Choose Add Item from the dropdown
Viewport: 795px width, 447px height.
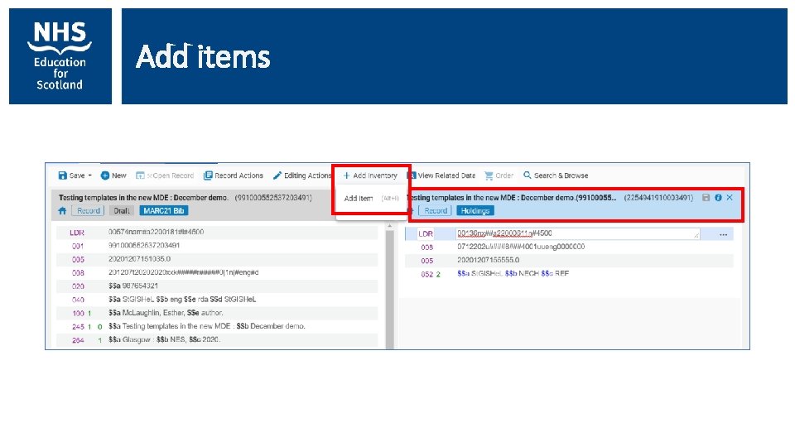pos(371,198)
